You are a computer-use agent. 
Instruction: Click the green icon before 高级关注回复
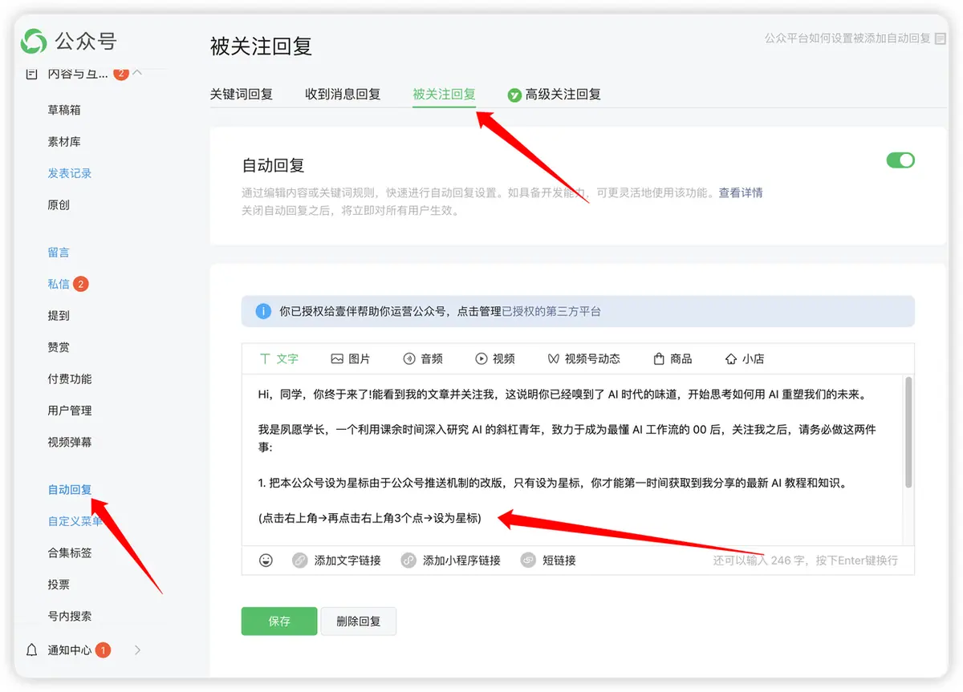click(514, 95)
